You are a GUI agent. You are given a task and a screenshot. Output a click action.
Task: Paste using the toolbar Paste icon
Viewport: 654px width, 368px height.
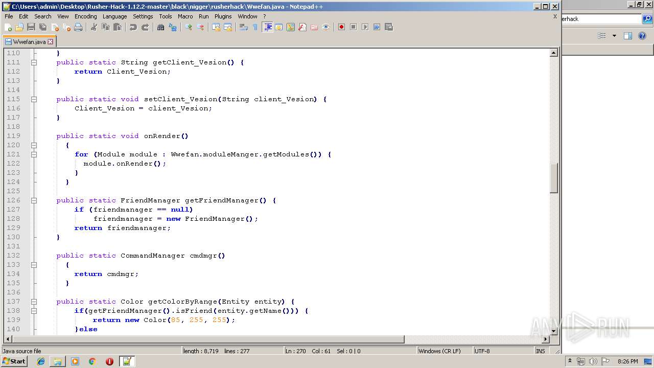(x=118, y=27)
